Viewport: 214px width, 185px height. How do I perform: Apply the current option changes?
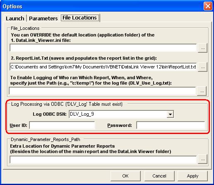(x=192, y=176)
